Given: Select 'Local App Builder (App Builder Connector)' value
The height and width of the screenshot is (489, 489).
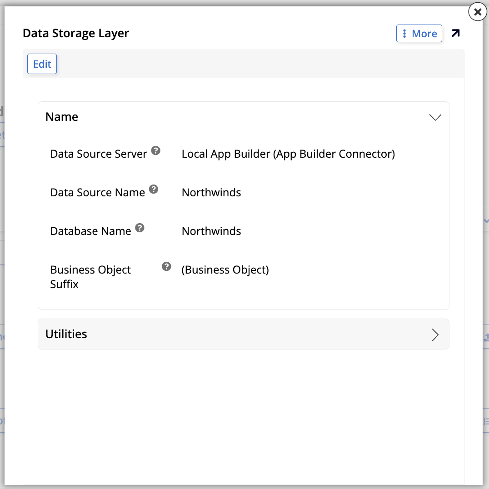Looking at the screenshot, I should coord(288,154).
